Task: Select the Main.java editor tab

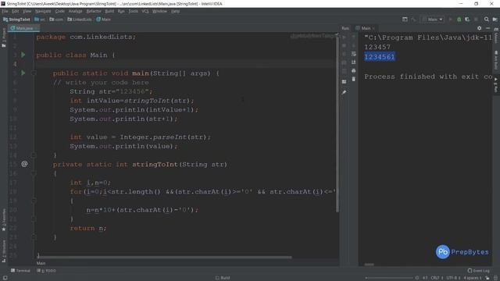Action: coord(24,28)
